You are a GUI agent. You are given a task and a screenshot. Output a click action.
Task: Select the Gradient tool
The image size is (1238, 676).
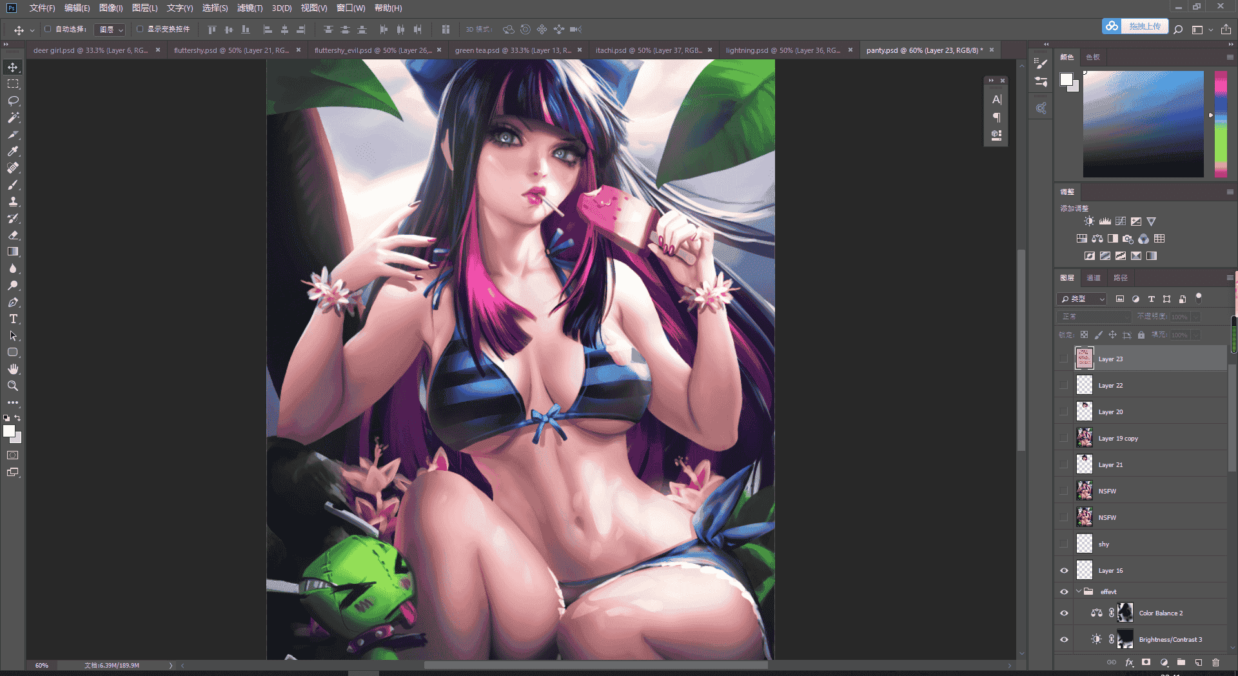tap(13, 252)
